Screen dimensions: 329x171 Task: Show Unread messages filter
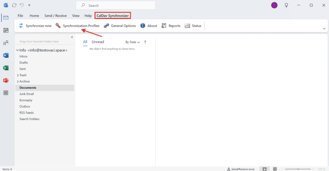98,42
